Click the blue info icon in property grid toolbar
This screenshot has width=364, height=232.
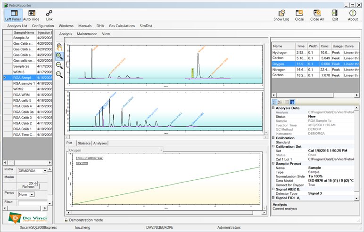(292, 102)
